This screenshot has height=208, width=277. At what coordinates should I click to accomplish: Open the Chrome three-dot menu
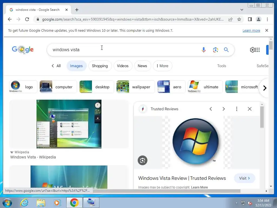[x=267, y=19]
